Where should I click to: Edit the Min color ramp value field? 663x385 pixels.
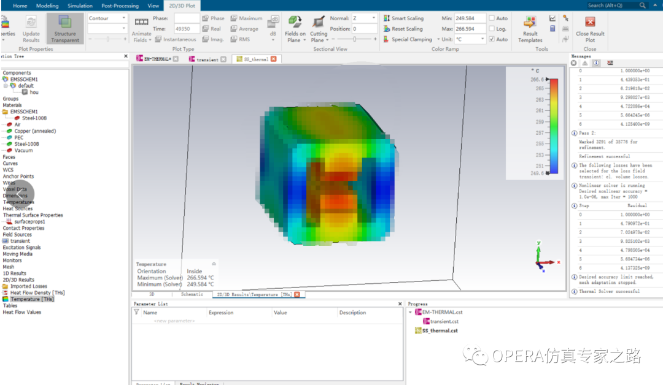click(x=470, y=18)
